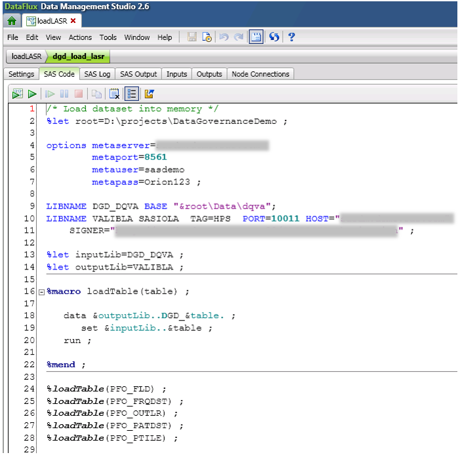
Task: Open Help via question mark icon
Action: (291, 37)
